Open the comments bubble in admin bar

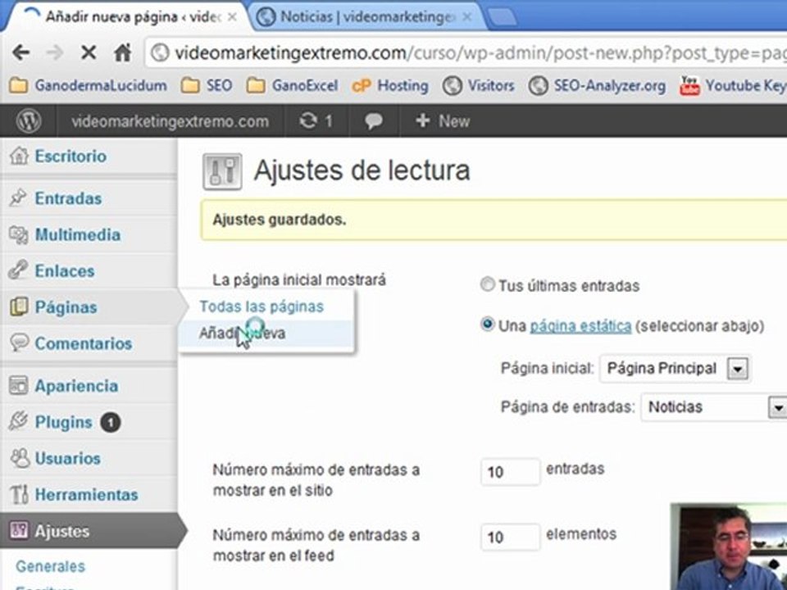point(374,121)
